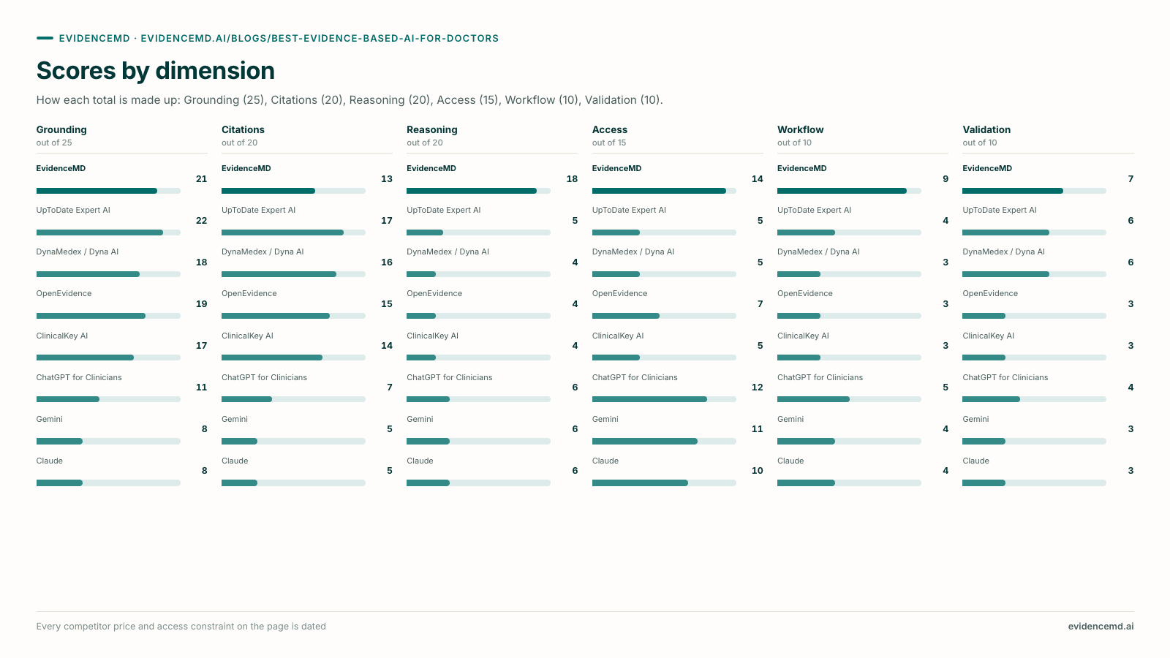Image resolution: width=1170 pixels, height=658 pixels.
Task: Click EvidenceMD bar in Reasoning column
Action: [x=478, y=191]
